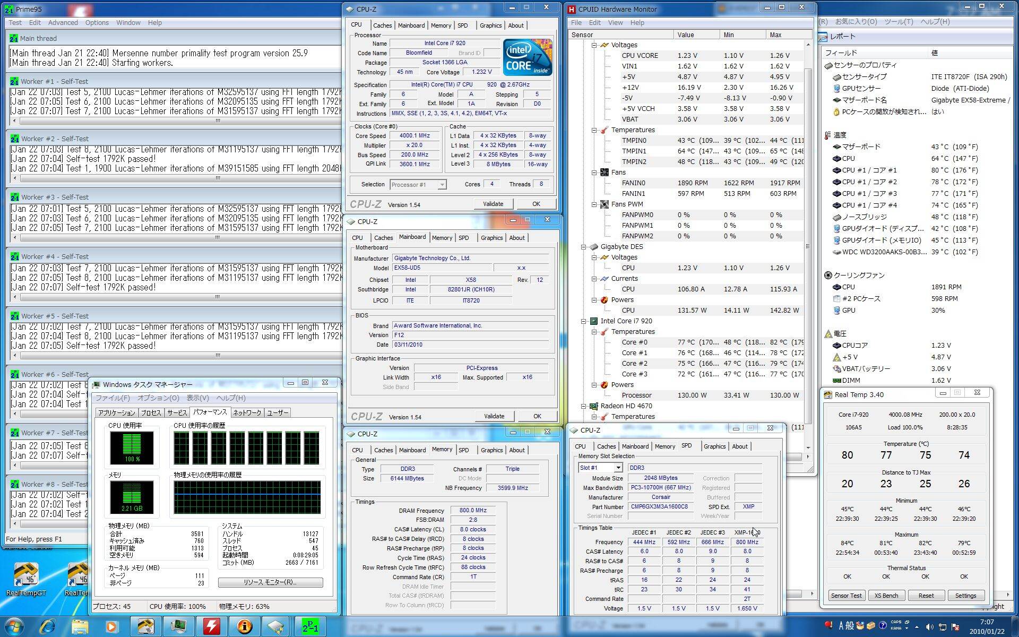Collapse the Intel Core i7 920 node
1019x637 pixels.
583,321
